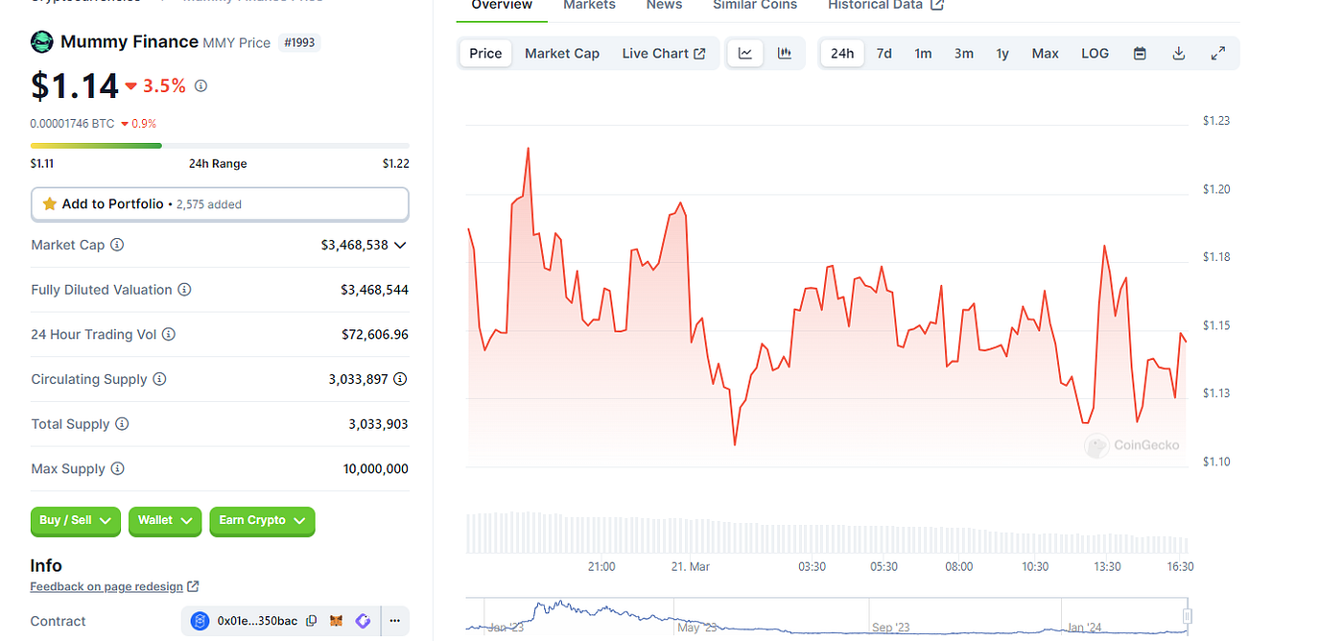Image resolution: width=1343 pixels, height=641 pixels.
Task: Select the 3m chart range
Action: [x=964, y=54]
